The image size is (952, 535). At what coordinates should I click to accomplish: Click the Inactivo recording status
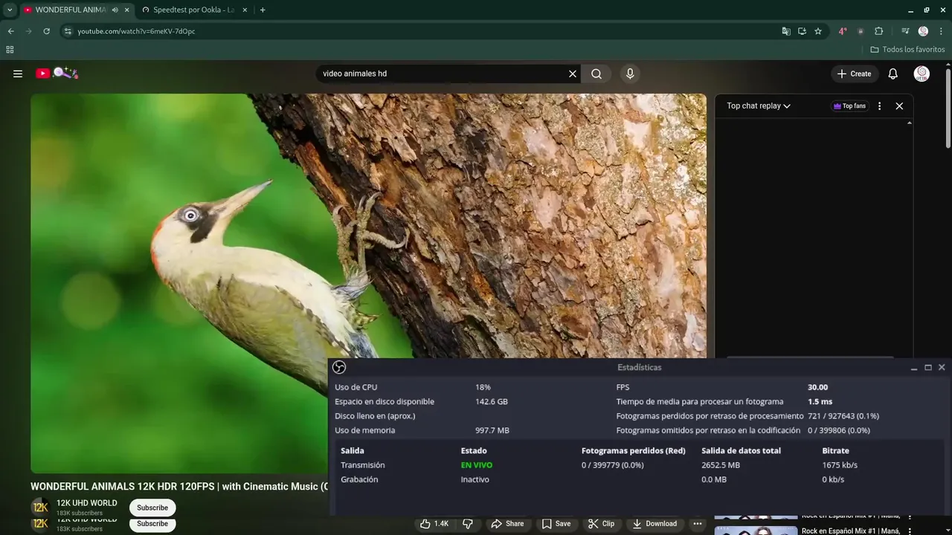click(x=475, y=479)
